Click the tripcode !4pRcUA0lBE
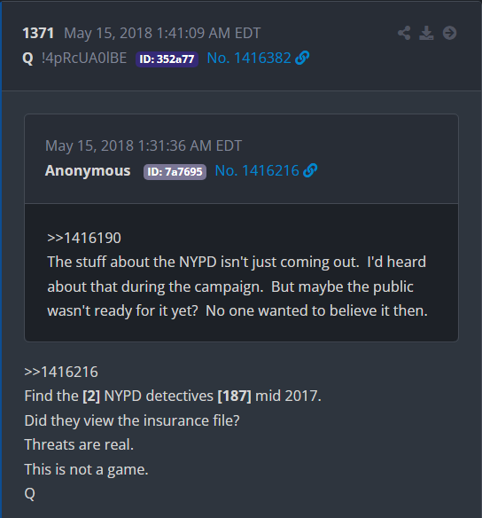This screenshot has height=518, width=482. pos(84,59)
